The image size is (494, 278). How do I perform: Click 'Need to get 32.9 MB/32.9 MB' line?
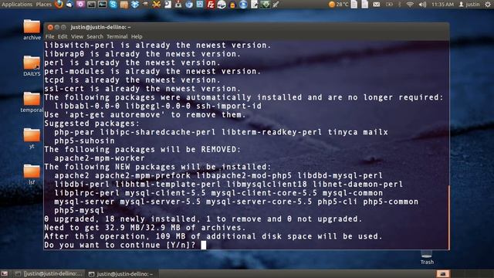click(x=145, y=228)
